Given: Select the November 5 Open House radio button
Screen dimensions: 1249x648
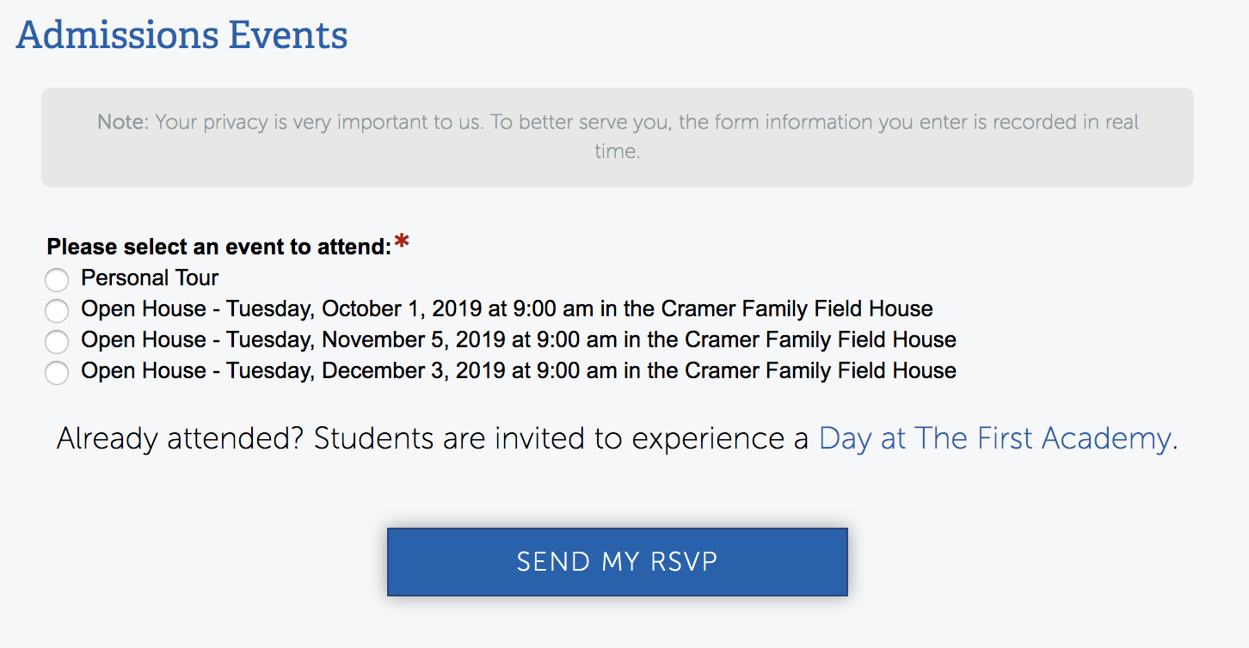Looking at the screenshot, I should (57, 342).
